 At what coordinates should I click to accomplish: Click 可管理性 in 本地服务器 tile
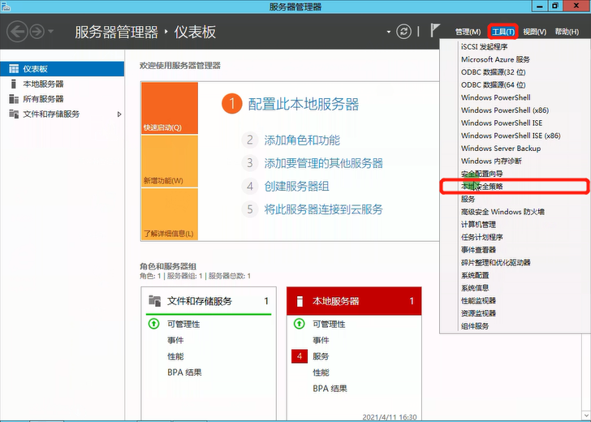[329, 324]
